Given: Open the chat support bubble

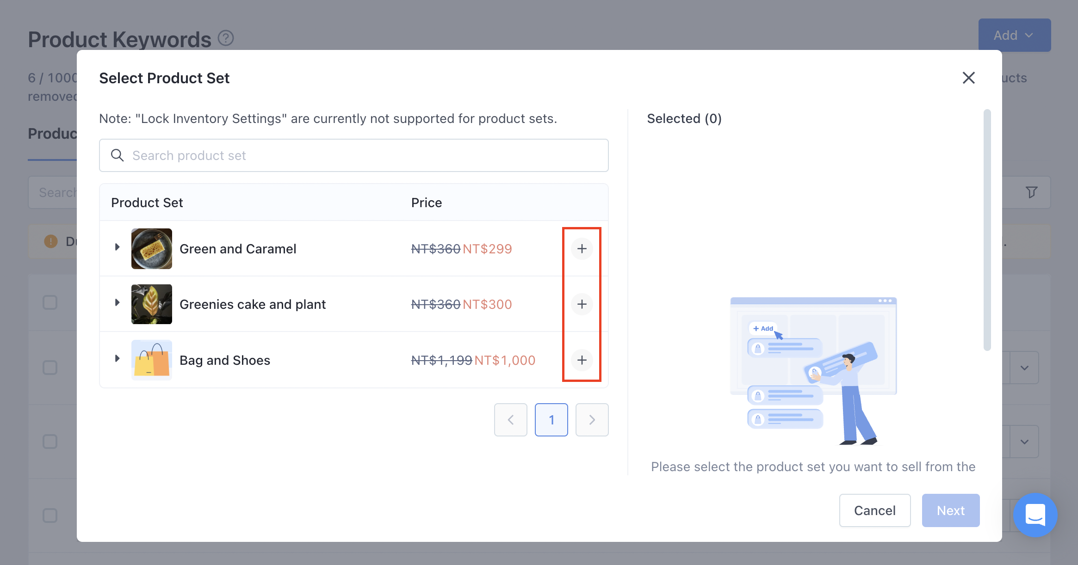Looking at the screenshot, I should click(1035, 515).
